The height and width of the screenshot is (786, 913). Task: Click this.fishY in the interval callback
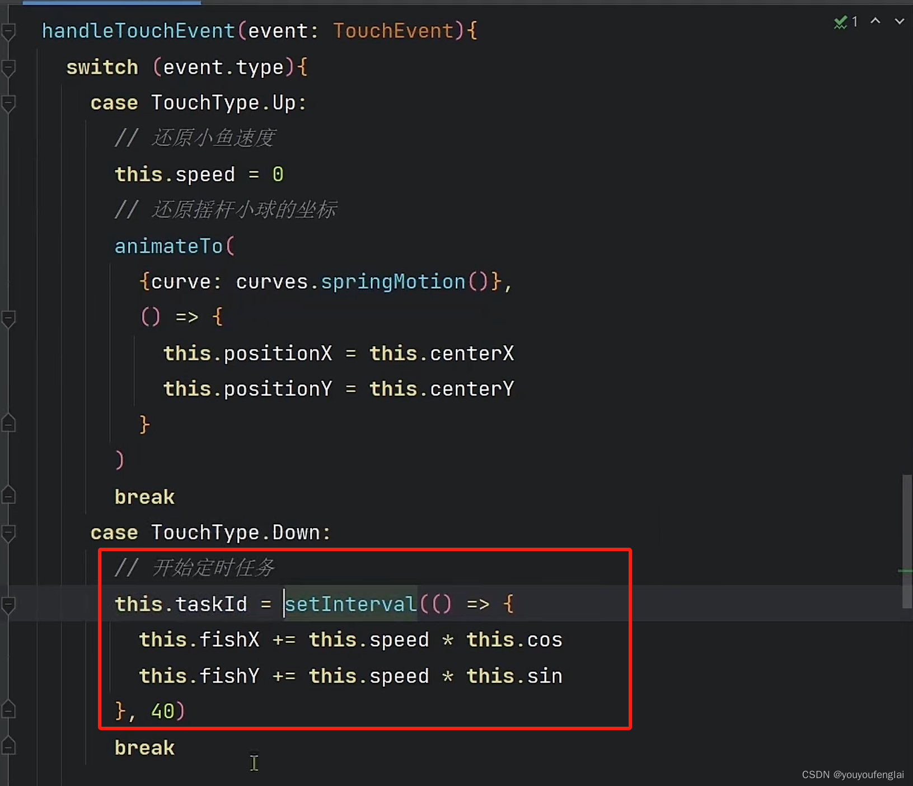(199, 676)
